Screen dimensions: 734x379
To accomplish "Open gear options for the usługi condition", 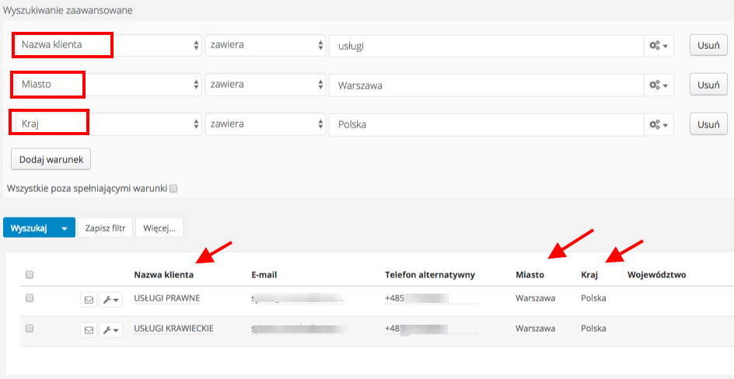I will (660, 45).
